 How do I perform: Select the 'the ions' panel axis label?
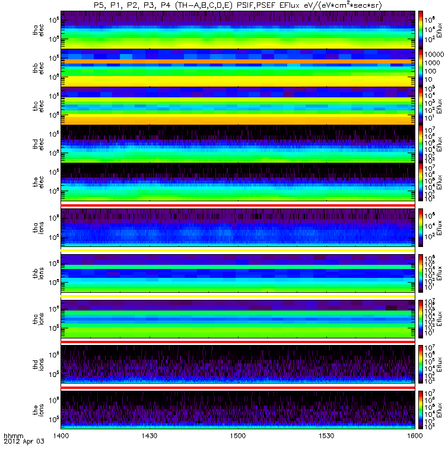coord(38,410)
